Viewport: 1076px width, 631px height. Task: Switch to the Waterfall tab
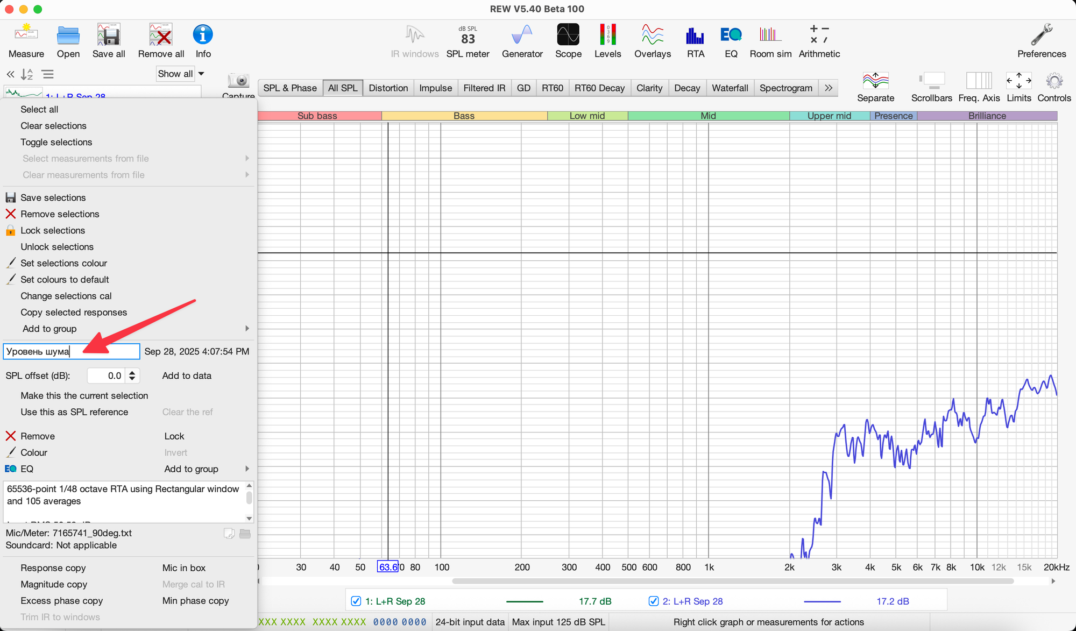coord(730,88)
